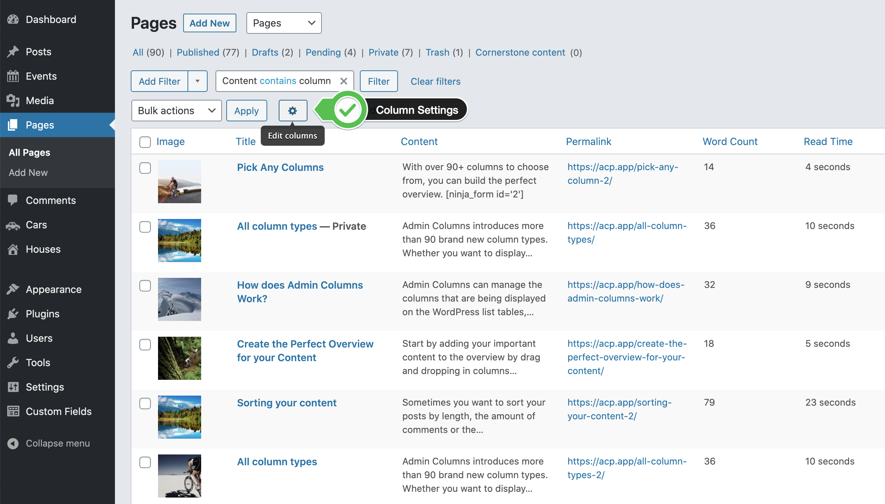Remove the Content contains column filter
The height and width of the screenshot is (504, 885).
coord(344,81)
